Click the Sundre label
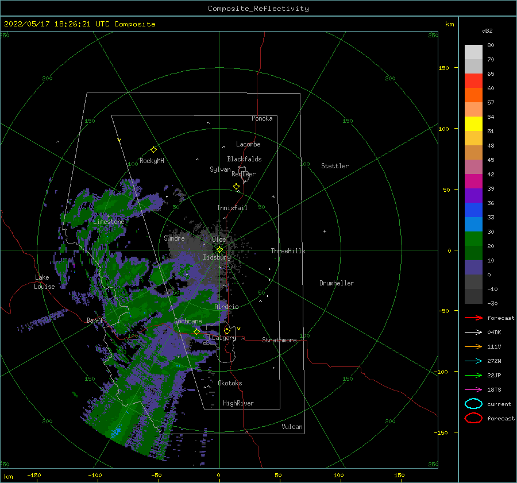The height and width of the screenshot is (483, 517). coord(174,238)
